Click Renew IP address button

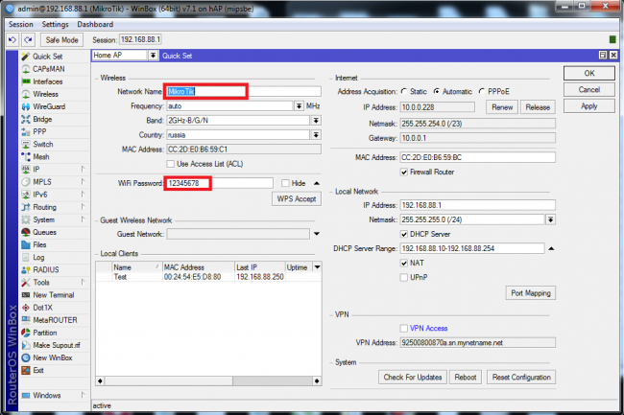pyautogui.click(x=502, y=107)
